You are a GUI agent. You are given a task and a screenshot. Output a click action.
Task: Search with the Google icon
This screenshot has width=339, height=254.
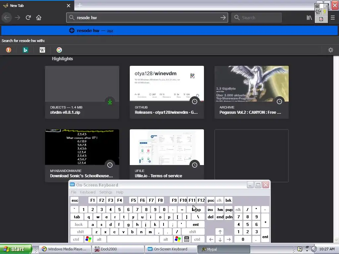pos(59,50)
